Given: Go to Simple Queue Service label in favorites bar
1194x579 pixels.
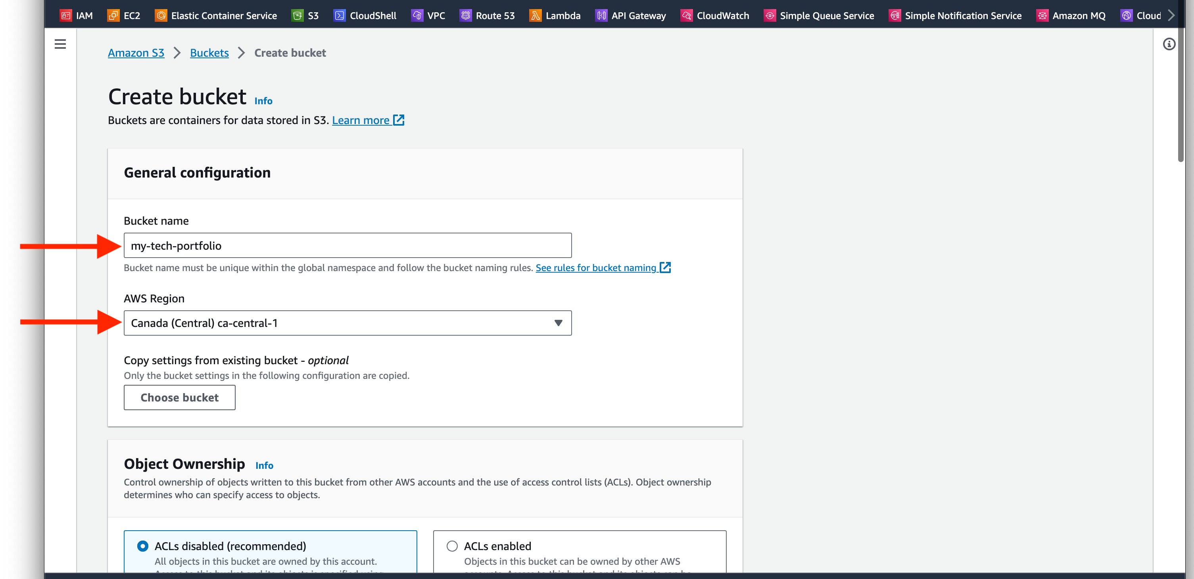Looking at the screenshot, I should coord(827,16).
